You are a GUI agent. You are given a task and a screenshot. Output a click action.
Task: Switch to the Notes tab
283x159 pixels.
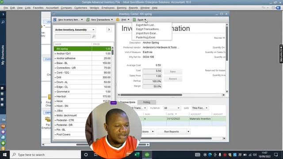click(146, 102)
